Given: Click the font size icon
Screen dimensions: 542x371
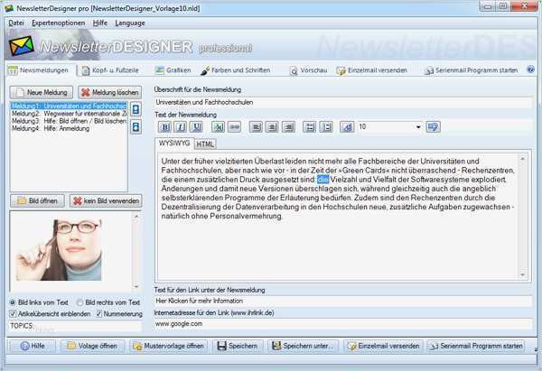Looking at the screenshot, I should coord(347,126).
